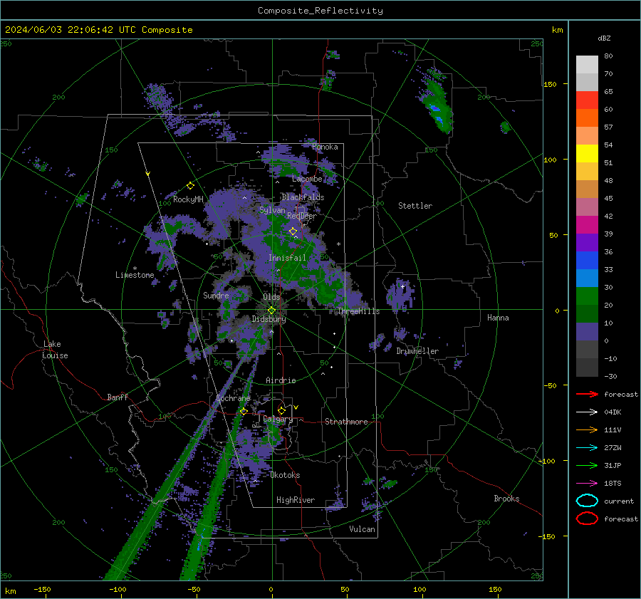This screenshot has height=599, width=641.
Task: Click the yellow diamond marker above Calgary
Action: coord(281,410)
